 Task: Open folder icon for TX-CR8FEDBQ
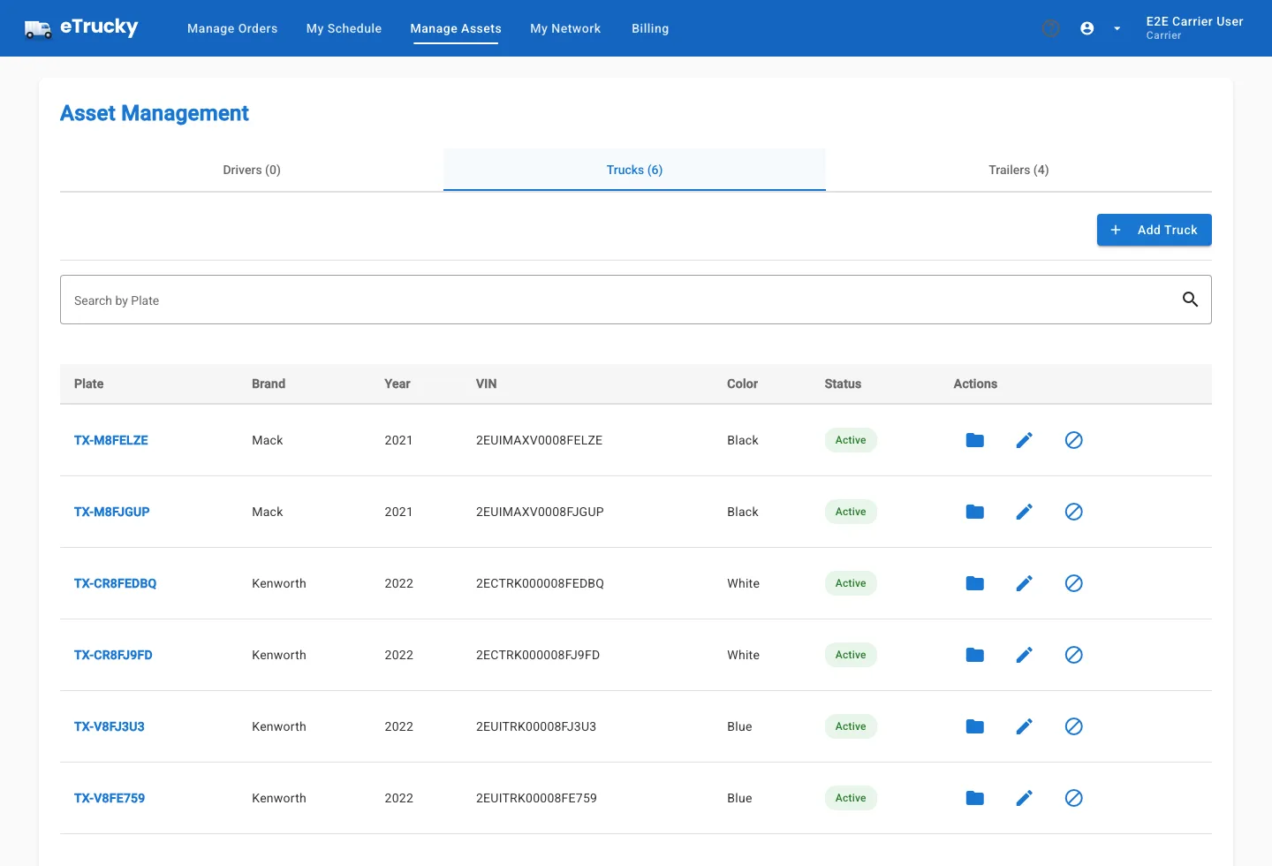click(x=975, y=583)
